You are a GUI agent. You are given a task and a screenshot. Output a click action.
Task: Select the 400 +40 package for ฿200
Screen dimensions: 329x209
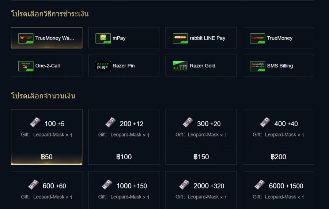click(278, 137)
